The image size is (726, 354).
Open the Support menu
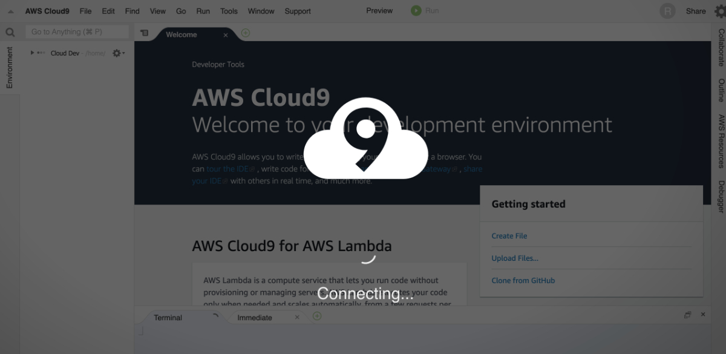pos(298,11)
